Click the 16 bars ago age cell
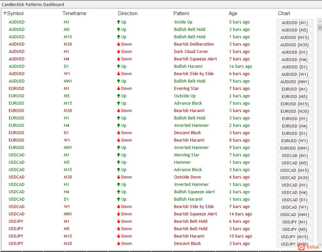The width and height of the screenshot is (322, 252). [241, 66]
